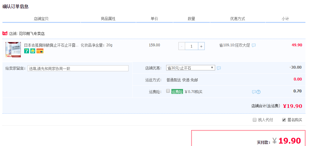Click the freight insurance price 0.70 at right
This screenshot has height=146, width=310.
point(297,91)
